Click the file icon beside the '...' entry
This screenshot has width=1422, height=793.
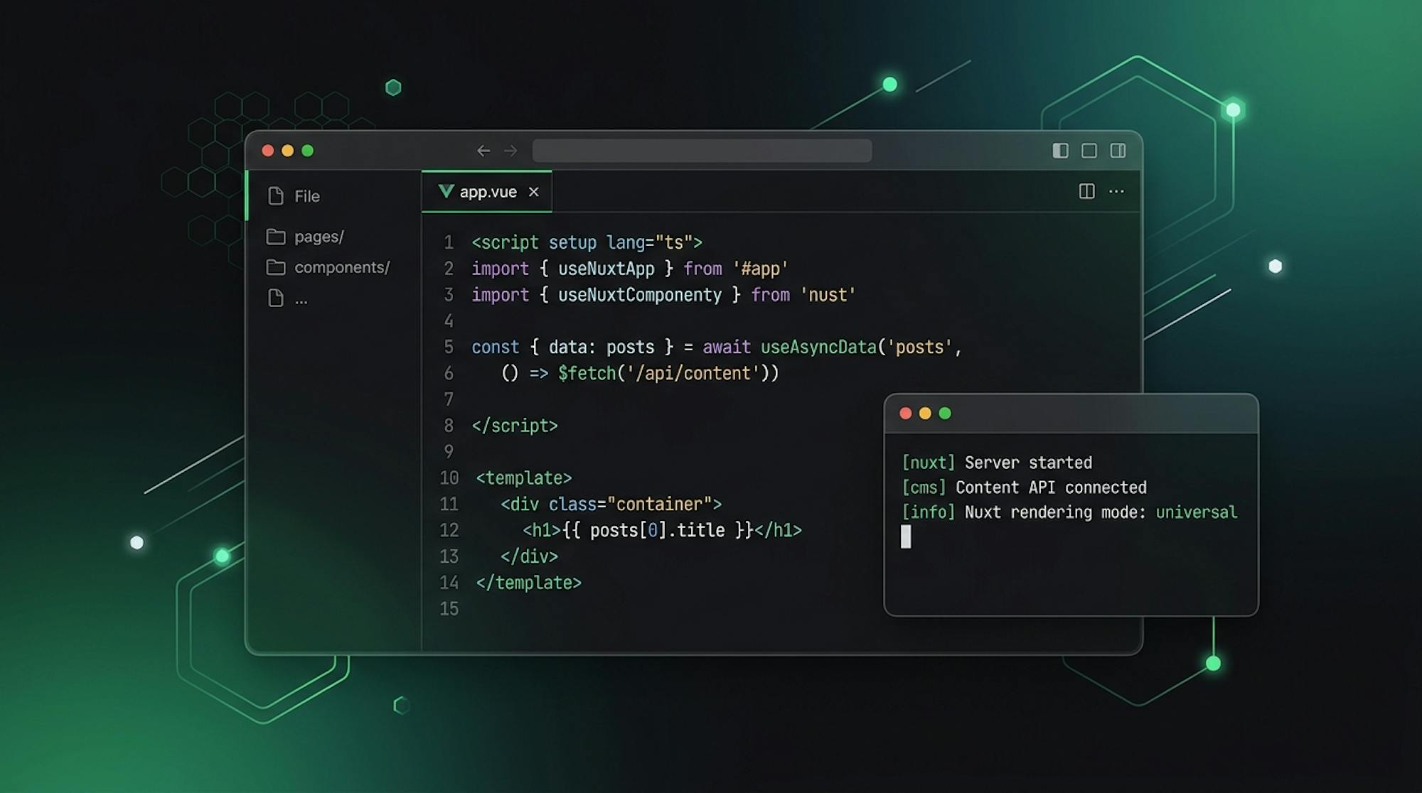276,298
